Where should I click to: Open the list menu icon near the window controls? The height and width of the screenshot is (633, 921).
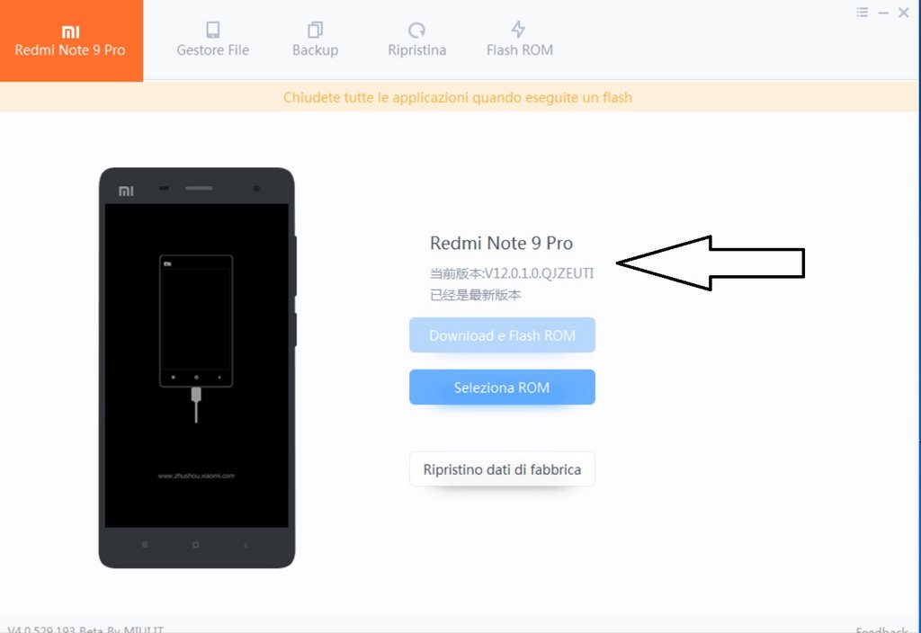863,12
